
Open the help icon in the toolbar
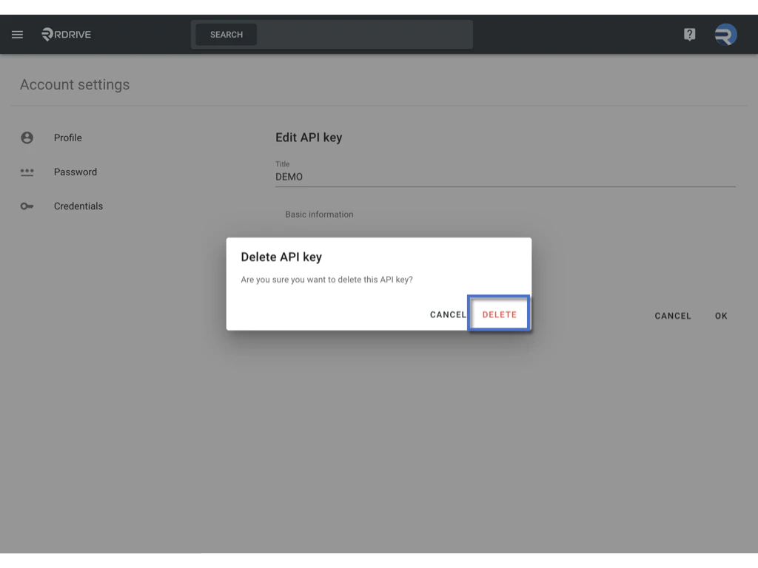click(689, 34)
